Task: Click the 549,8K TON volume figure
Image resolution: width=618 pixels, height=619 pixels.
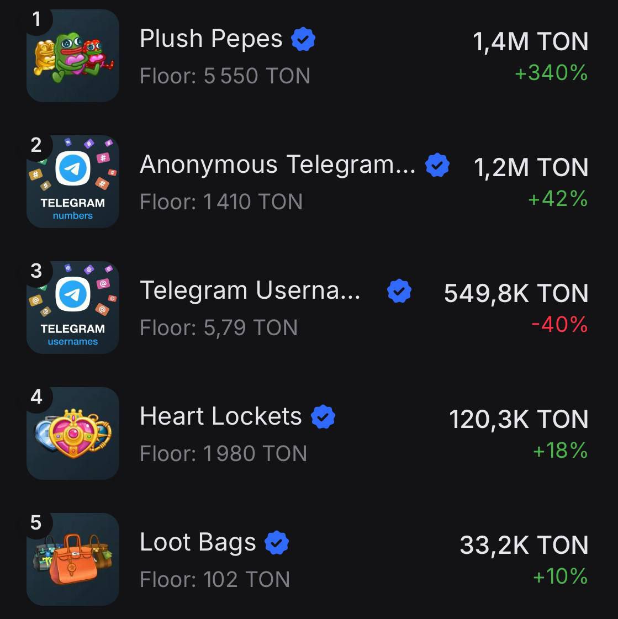Action: (x=516, y=294)
